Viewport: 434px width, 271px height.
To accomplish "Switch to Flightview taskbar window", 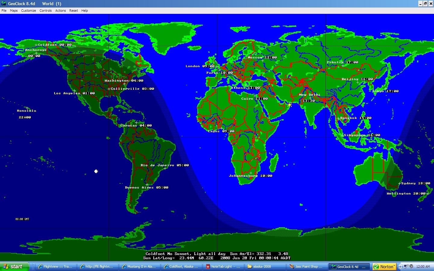I will 55,266.
